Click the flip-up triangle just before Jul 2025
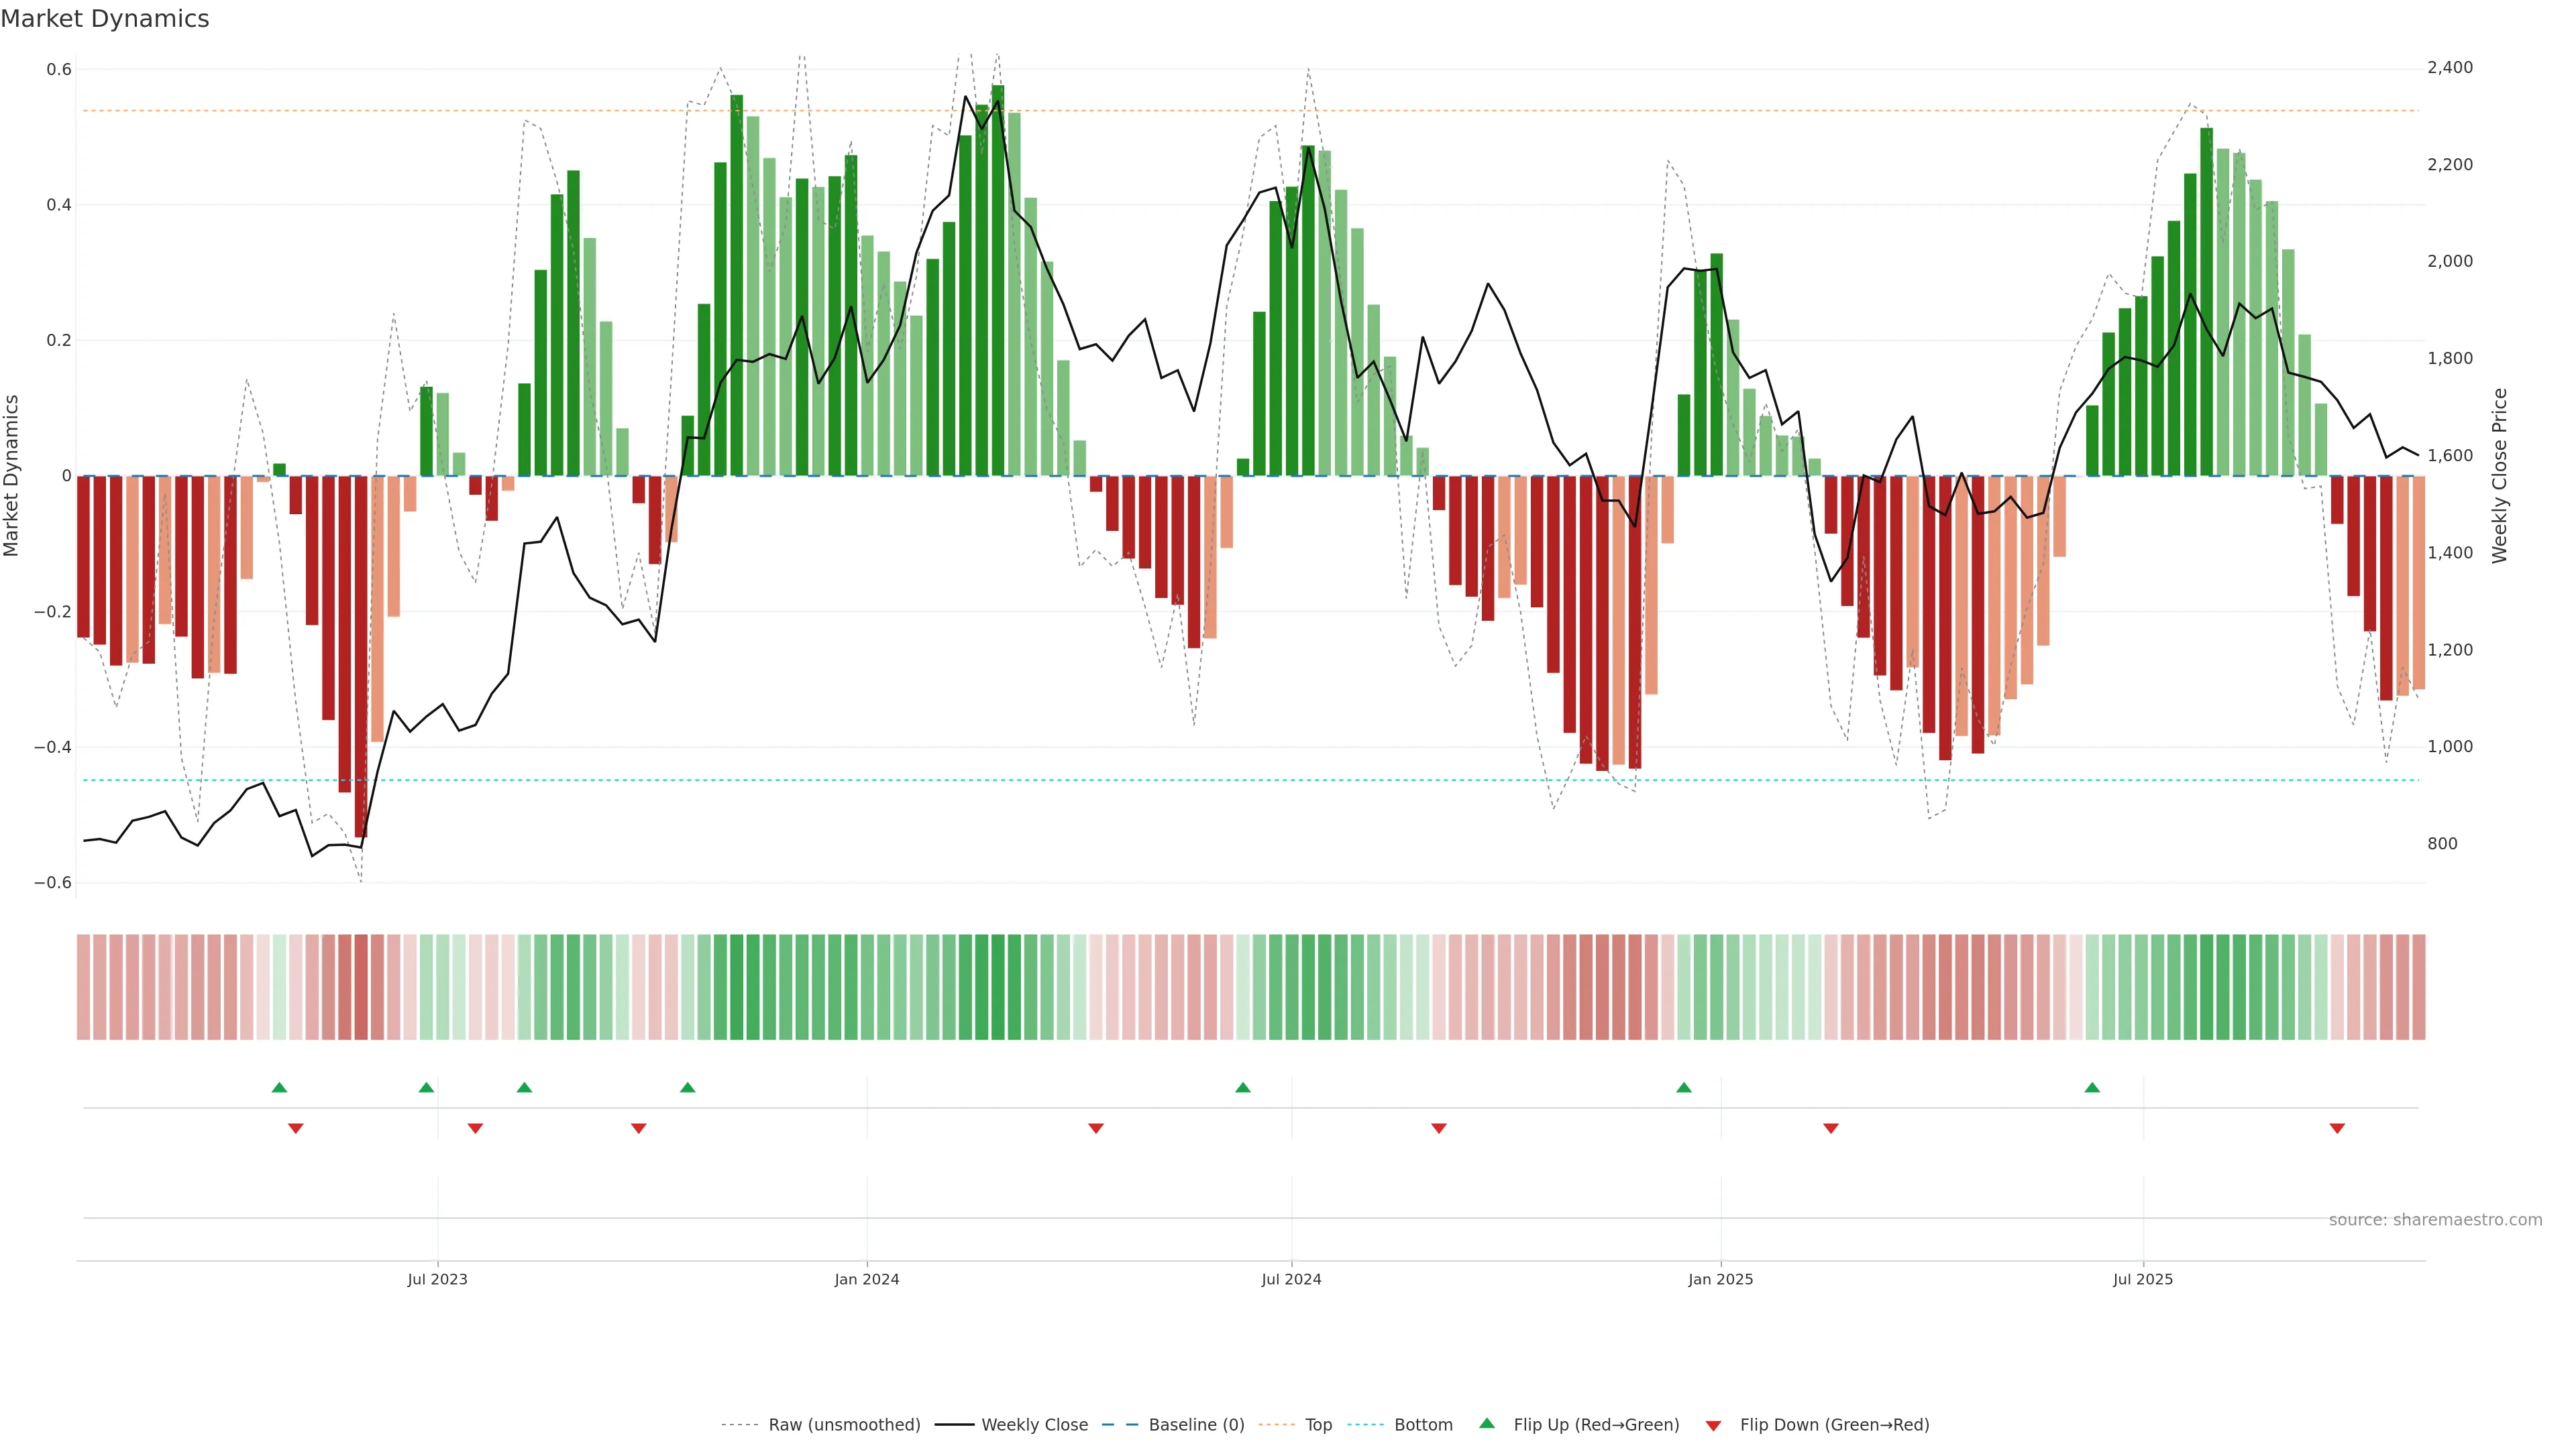The width and height of the screenshot is (2576, 1448). (2091, 1087)
